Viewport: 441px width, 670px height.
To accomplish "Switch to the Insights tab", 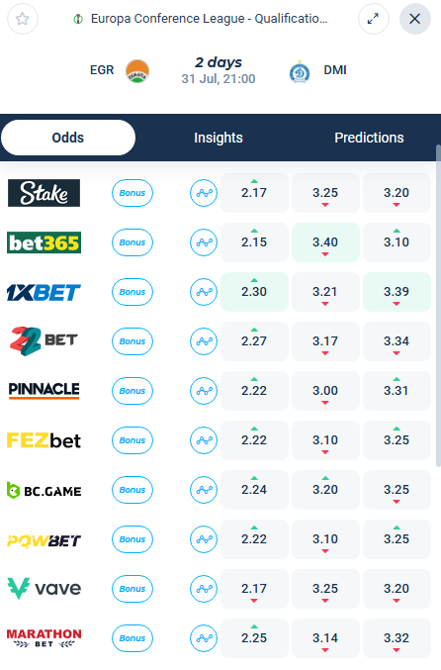I will click(x=219, y=138).
